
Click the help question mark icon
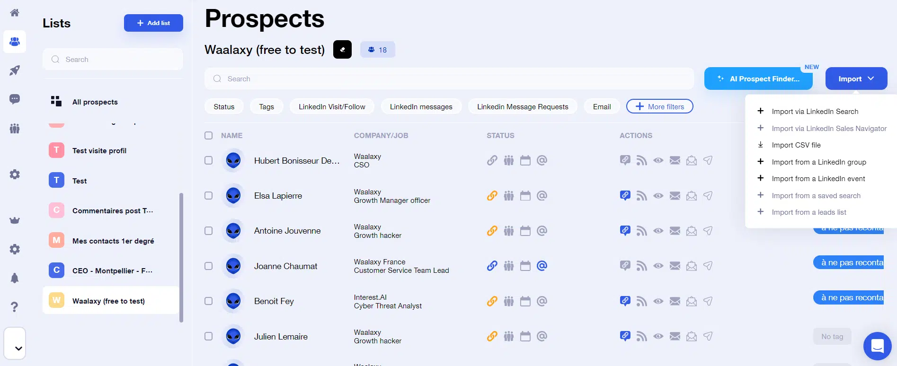point(15,307)
